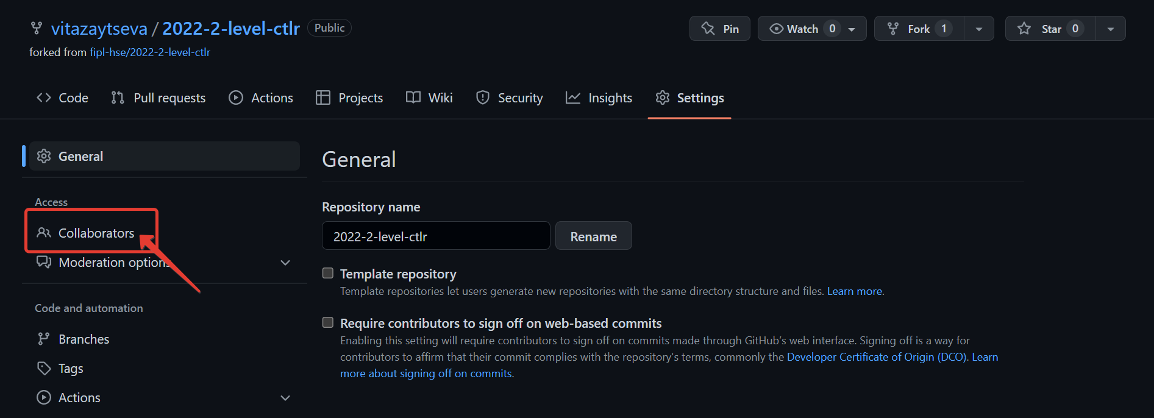Enable the Template repository checkbox
The height and width of the screenshot is (418, 1154).
pos(328,273)
